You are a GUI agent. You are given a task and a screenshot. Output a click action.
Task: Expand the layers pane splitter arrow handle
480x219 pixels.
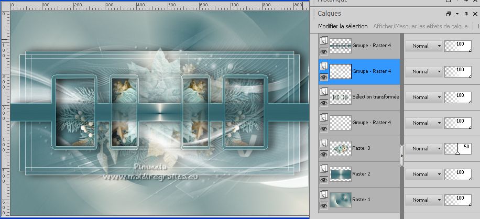point(401,156)
